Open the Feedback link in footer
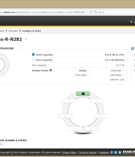The width and height of the screenshot is (135, 157). coord(104,152)
